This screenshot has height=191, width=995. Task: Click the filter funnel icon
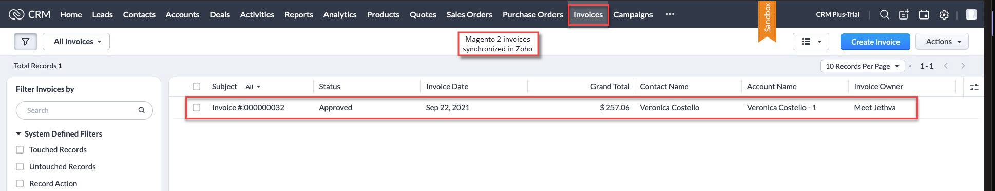click(25, 42)
